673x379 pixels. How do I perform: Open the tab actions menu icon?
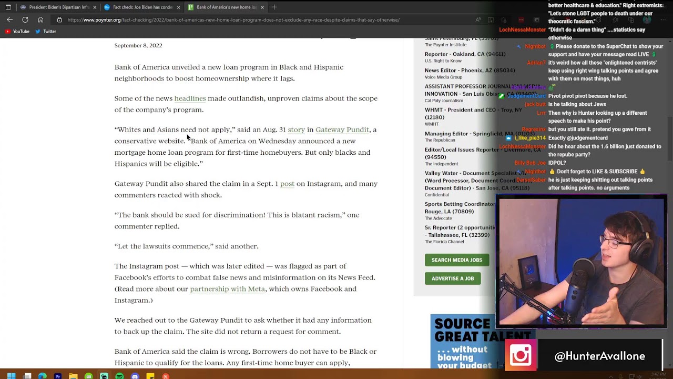[x=8, y=7]
